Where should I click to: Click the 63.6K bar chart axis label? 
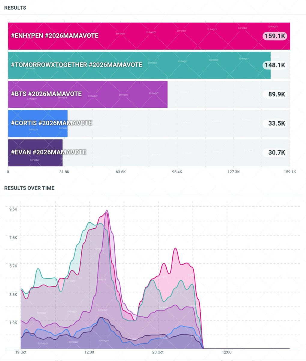[x=120, y=172]
